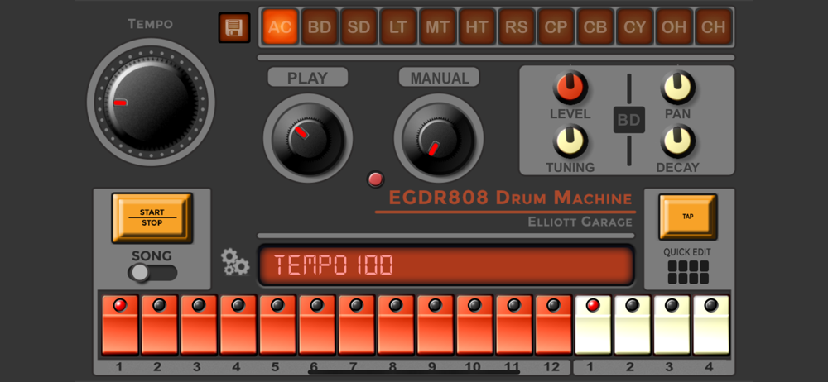
Task: Toggle step pad 10
Action: pyautogui.click(x=474, y=325)
